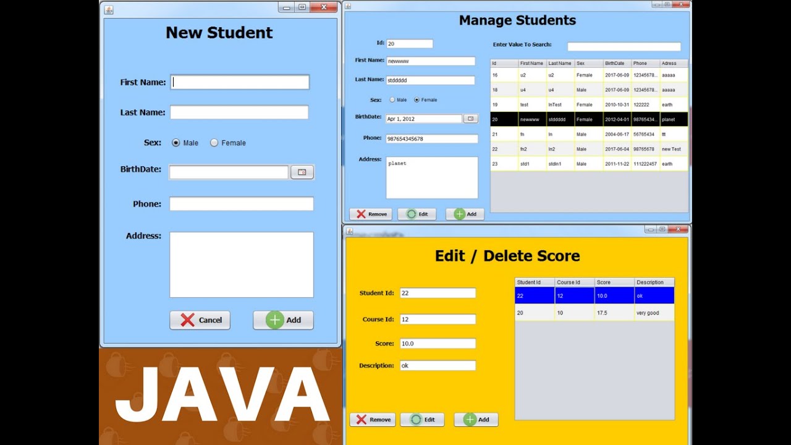Select the Female radio button in New Student

(214, 143)
